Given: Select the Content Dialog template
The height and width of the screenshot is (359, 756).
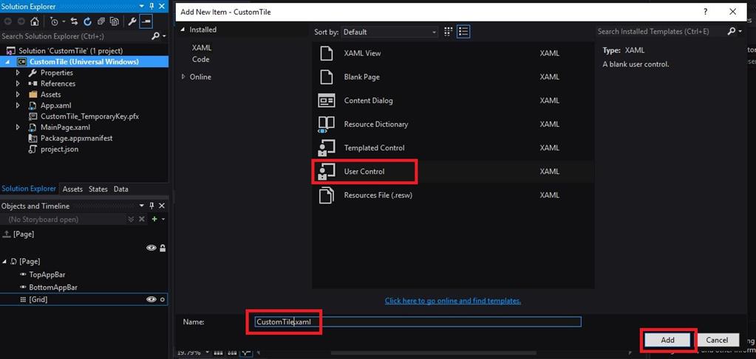Looking at the screenshot, I should tap(453, 100).
